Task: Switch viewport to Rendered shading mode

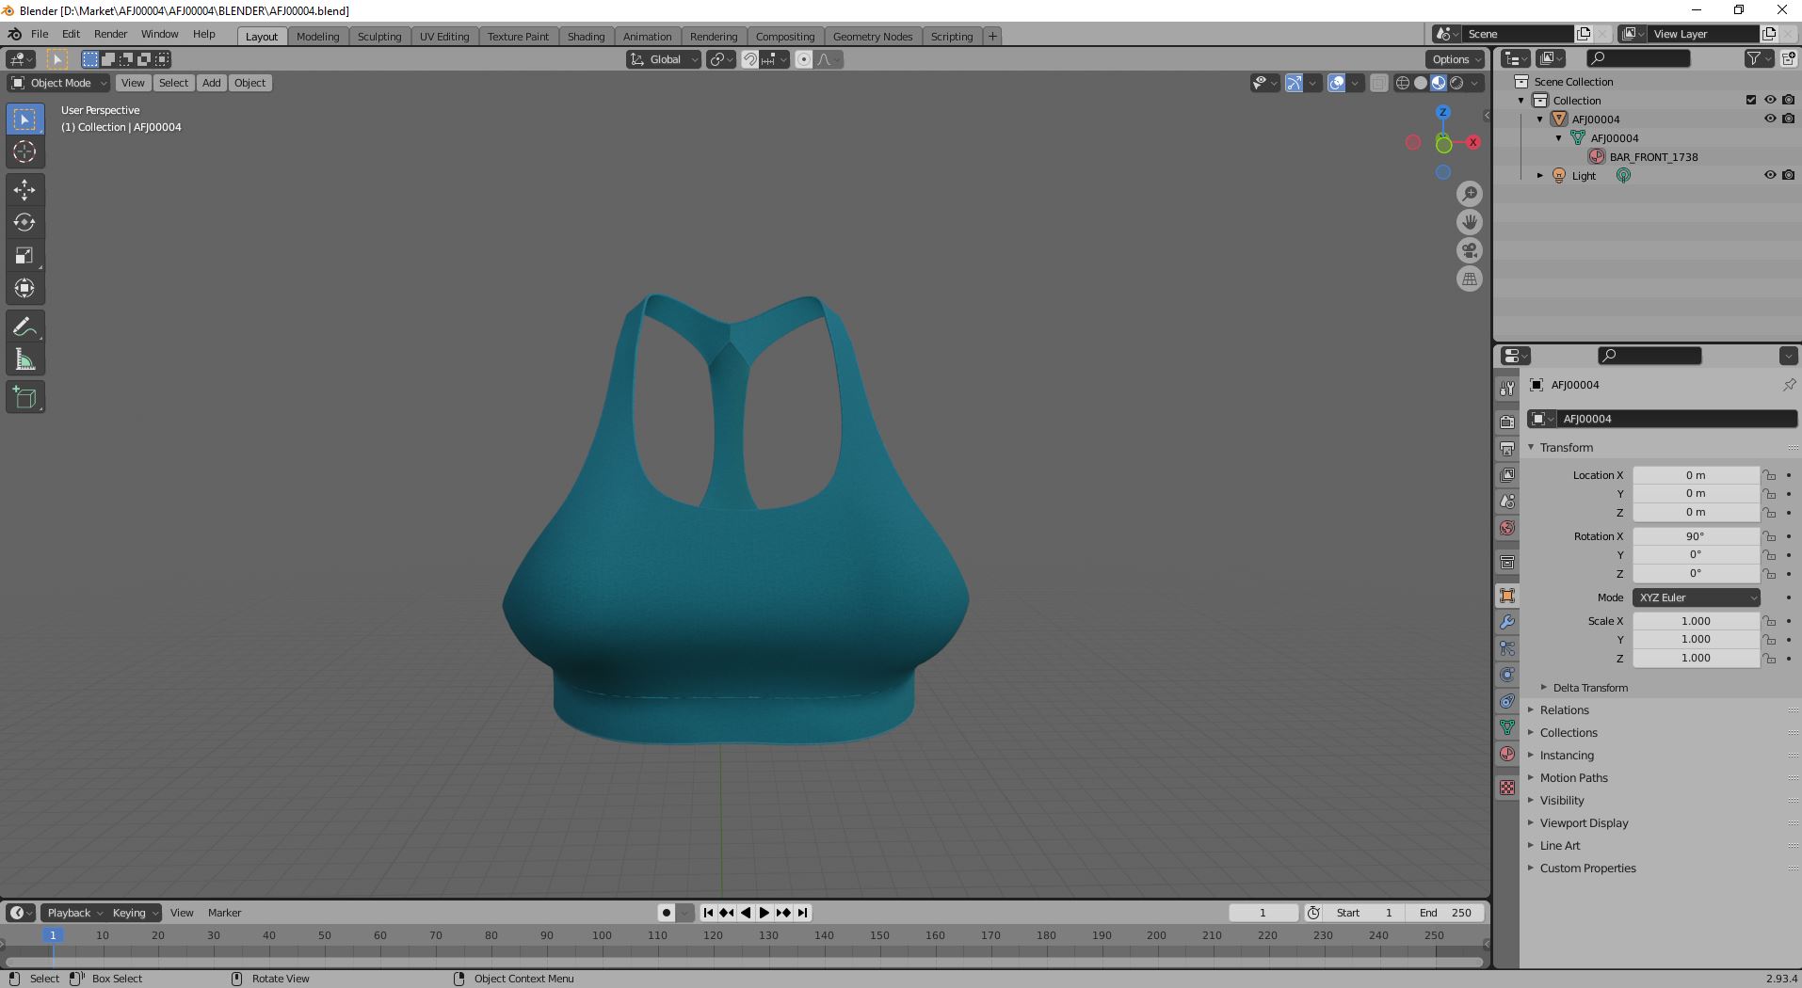Action: click(x=1456, y=83)
